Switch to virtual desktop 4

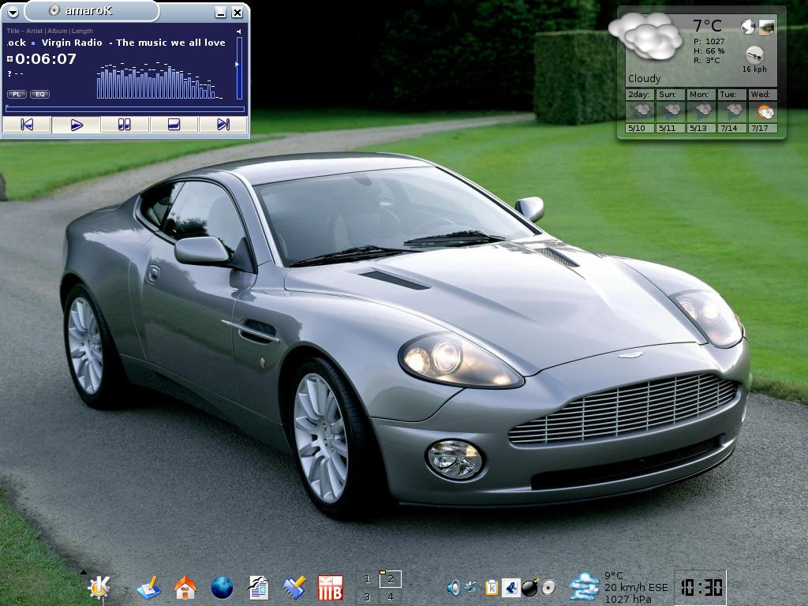coord(390,597)
